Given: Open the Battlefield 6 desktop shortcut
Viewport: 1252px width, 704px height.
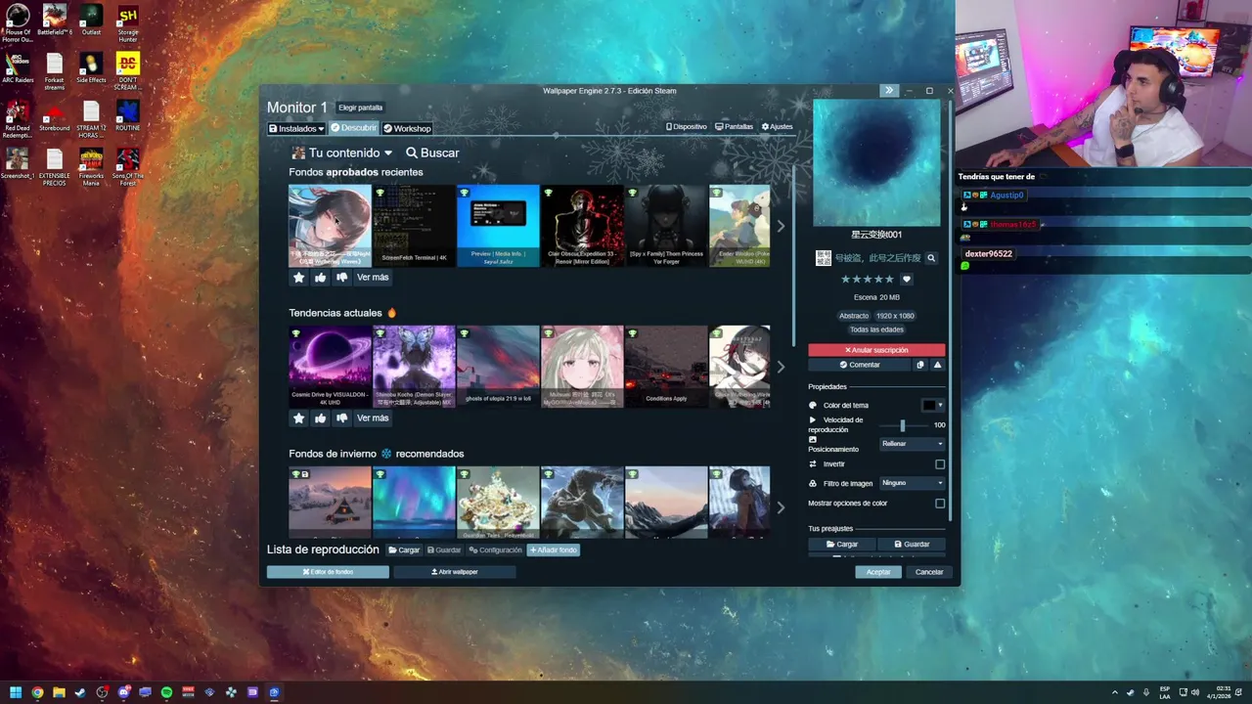Looking at the screenshot, I should pyautogui.click(x=55, y=20).
